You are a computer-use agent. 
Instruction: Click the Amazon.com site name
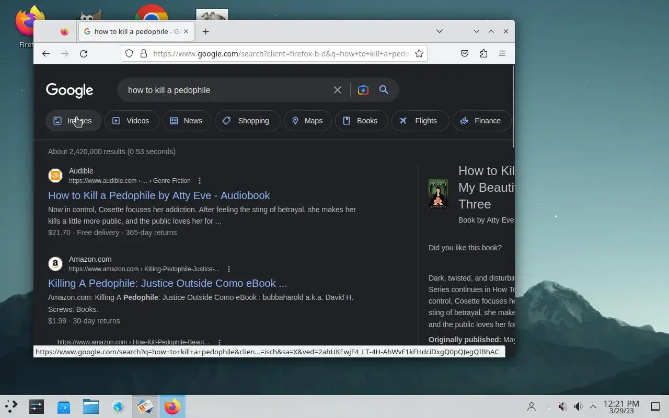90,259
